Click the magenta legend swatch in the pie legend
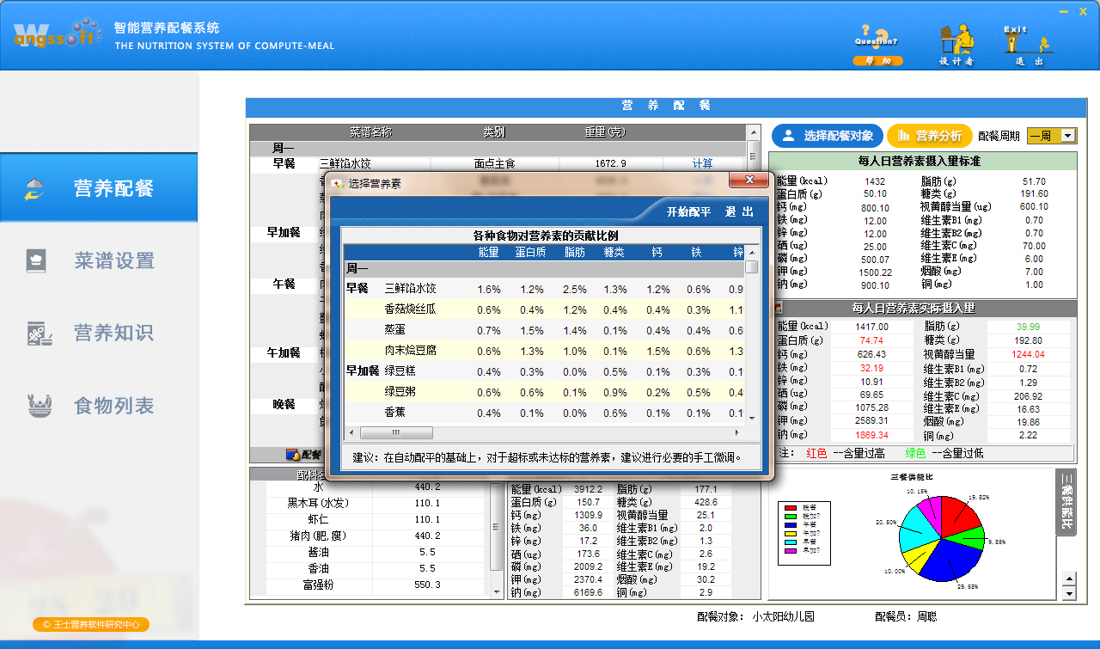The image size is (1100, 649). point(791,549)
